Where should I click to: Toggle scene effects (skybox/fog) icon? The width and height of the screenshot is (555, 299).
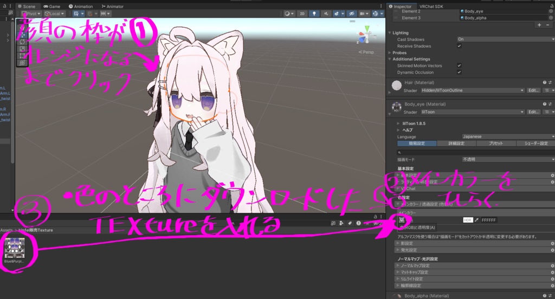338,14
